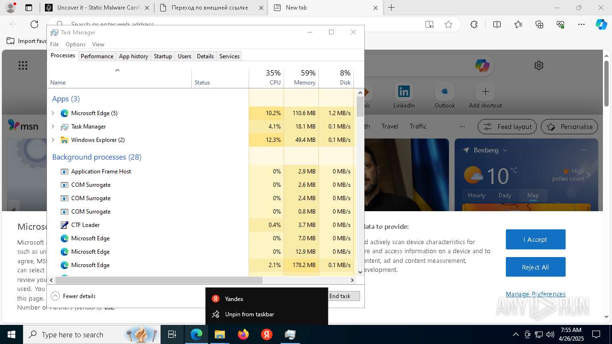Screen dimensions: 612x344
Task: Open the Boxberg location dropdown in weather
Action: 504,150
